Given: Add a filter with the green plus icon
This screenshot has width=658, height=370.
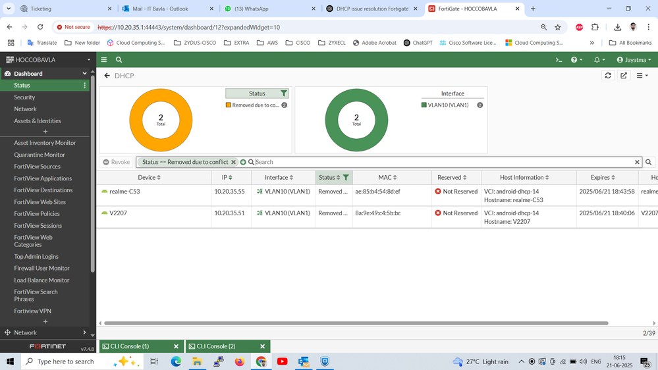Looking at the screenshot, I should [x=243, y=162].
